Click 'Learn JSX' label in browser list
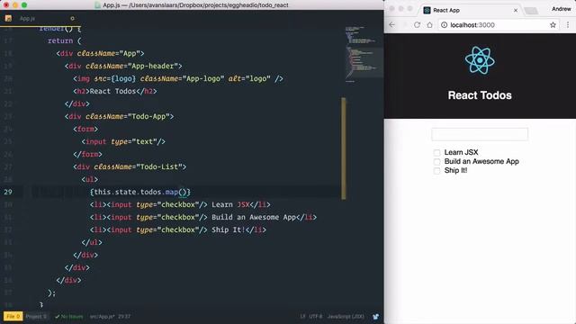576x324 pixels. click(x=461, y=152)
